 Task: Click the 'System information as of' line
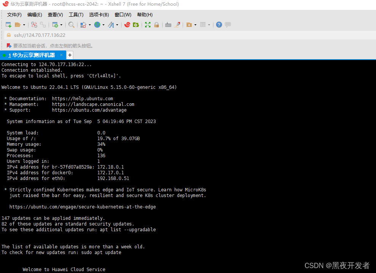point(81,122)
